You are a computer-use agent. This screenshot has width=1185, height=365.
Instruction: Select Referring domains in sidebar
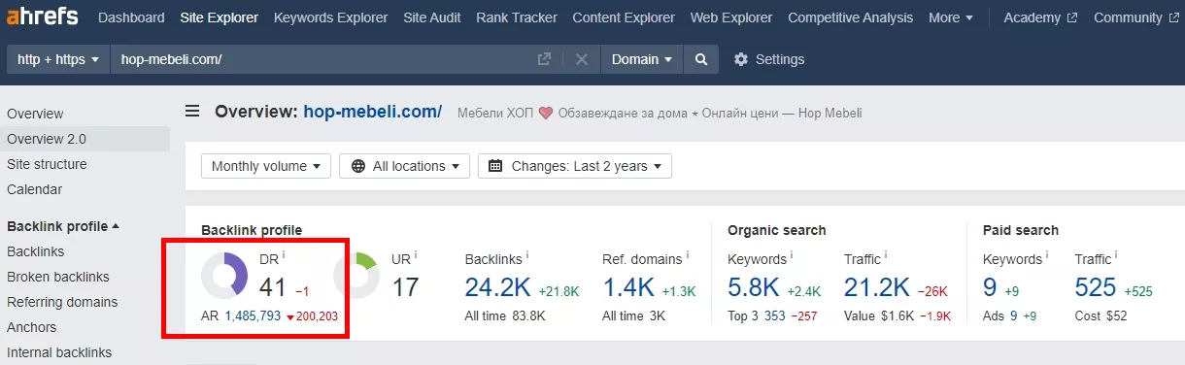[x=62, y=302]
